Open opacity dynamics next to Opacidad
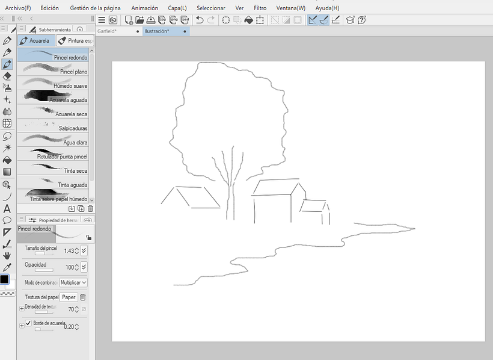The width and height of the screenshot is (493, 360). tap(84, 267)
